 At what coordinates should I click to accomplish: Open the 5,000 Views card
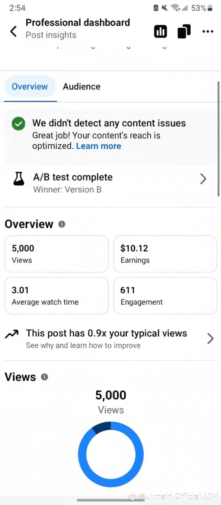pyautogui.click(x=57, y=254)
